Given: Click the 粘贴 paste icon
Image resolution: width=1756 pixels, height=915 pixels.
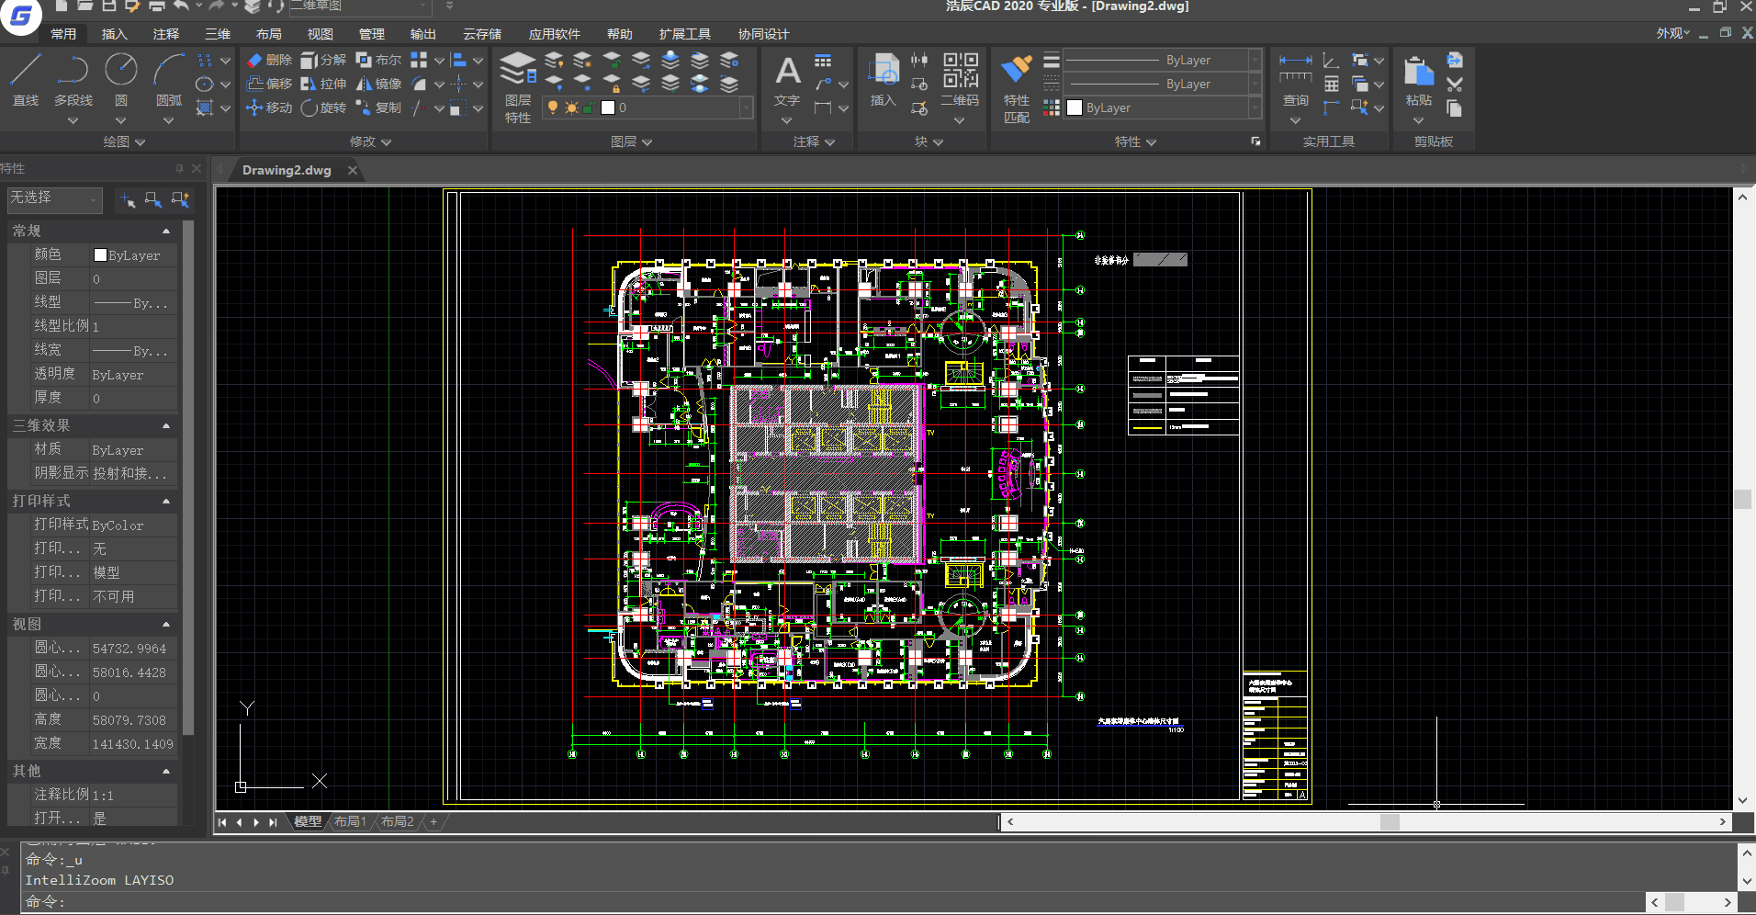Looking at the screenshot, I should [x=1418, y=80].
